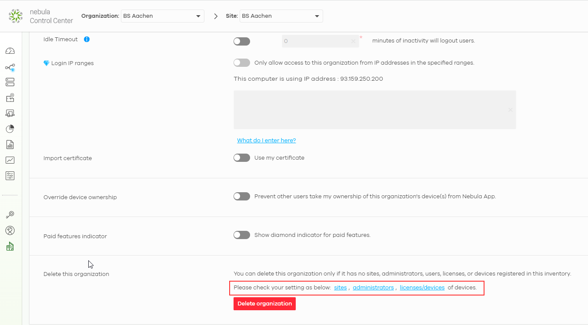Follow the 'licenses/devices' link

point(422,287)
